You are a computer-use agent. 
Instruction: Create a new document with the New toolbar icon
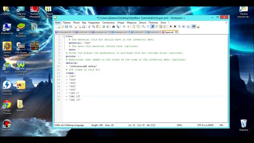(58, 27)
